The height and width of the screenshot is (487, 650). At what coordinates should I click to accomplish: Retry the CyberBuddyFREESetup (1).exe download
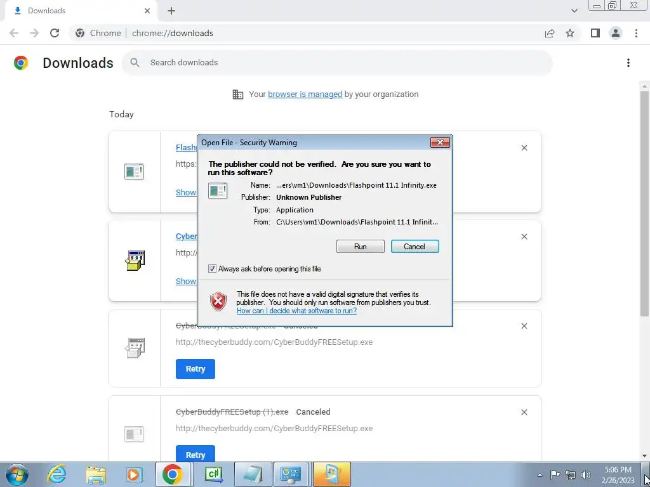196,455
